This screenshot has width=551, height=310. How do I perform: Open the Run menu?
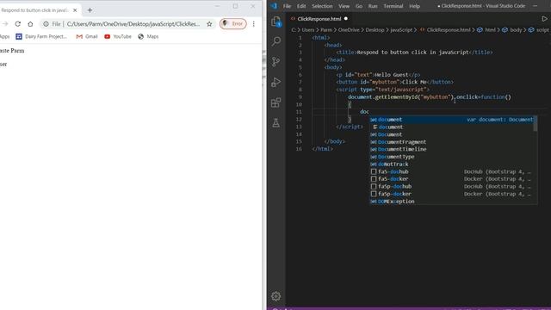click(x=373, y=6)
